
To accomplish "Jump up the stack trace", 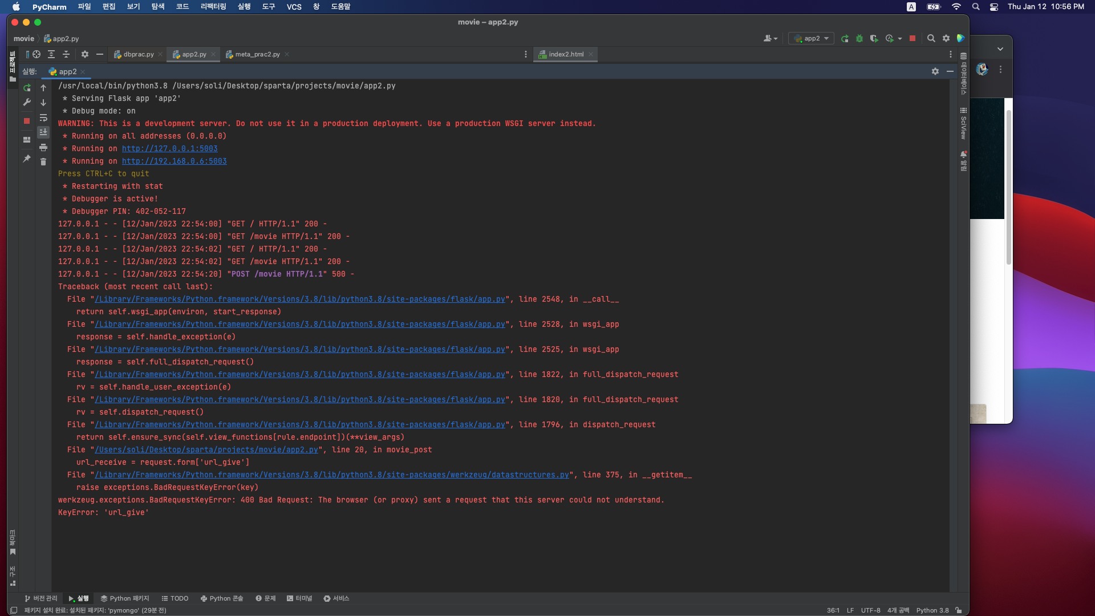I will tap(43, 88).
